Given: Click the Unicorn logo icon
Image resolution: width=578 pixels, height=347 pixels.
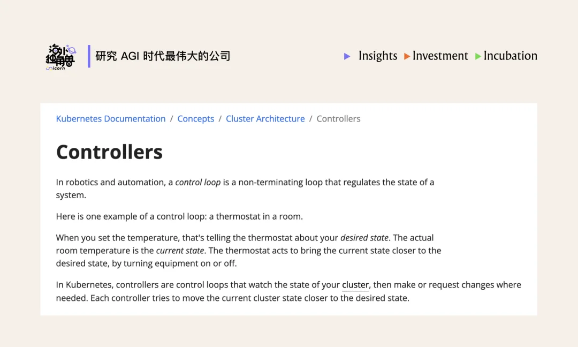Looking at the screenshot, I should (60, 56).
